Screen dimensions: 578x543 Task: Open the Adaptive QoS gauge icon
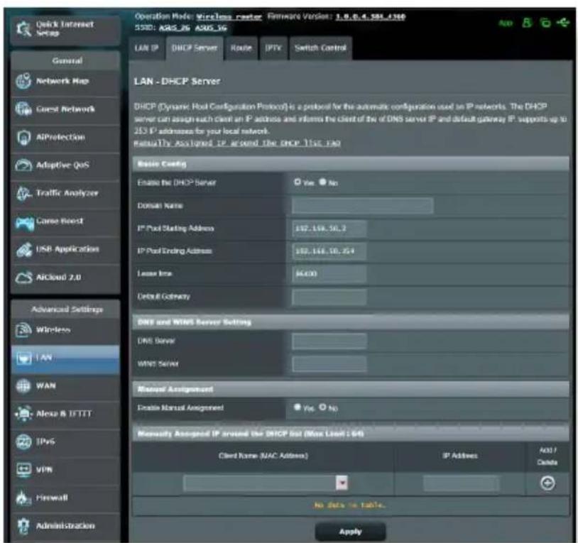pos(23,165)
